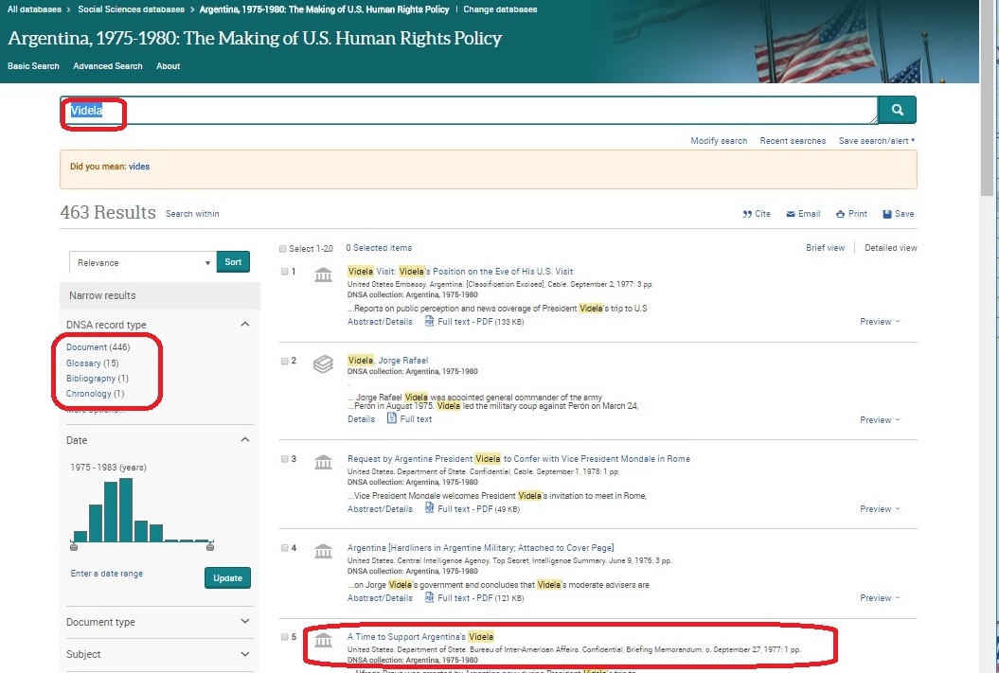
Task: Click the Sort button
Action: pyautogui.click(x=233, y=261)
